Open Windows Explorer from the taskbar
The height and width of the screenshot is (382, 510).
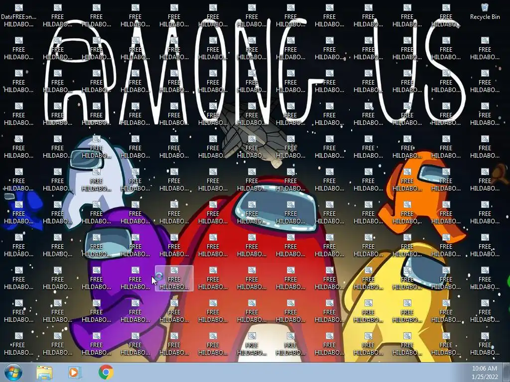(x=44, y=373)
